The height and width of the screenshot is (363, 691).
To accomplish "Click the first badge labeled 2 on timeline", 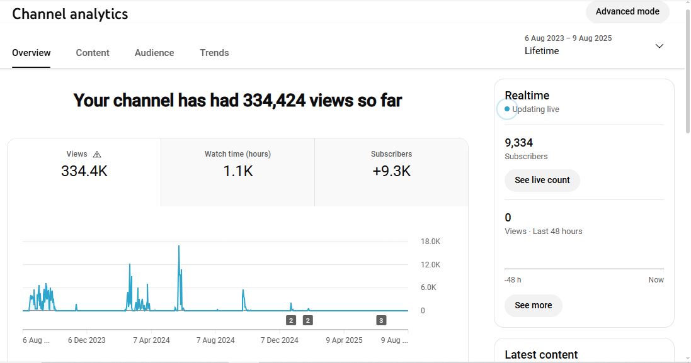I will point(291,320).
